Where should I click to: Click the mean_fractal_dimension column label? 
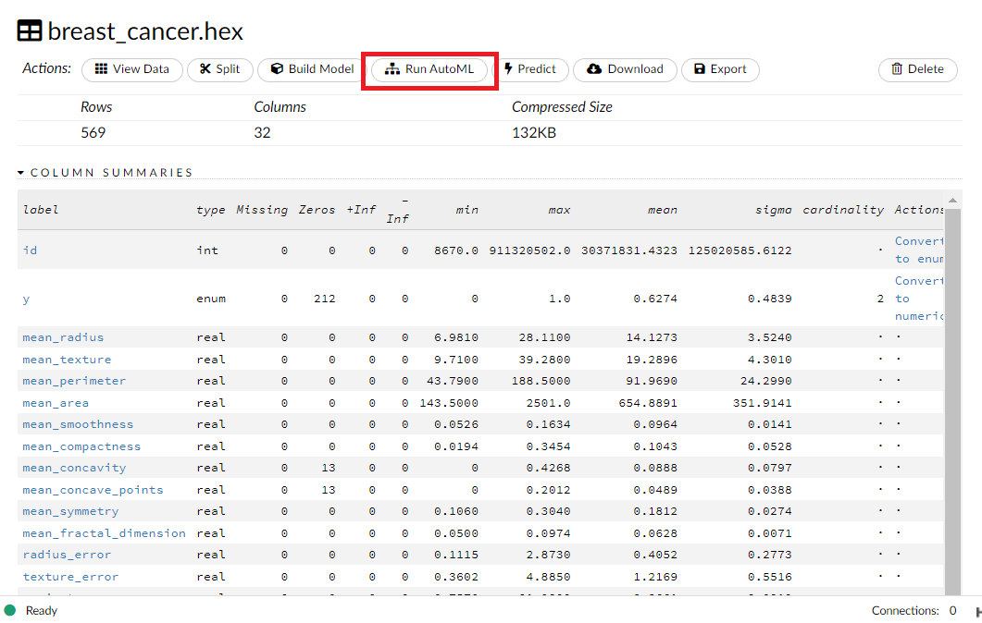click(104, 533)
